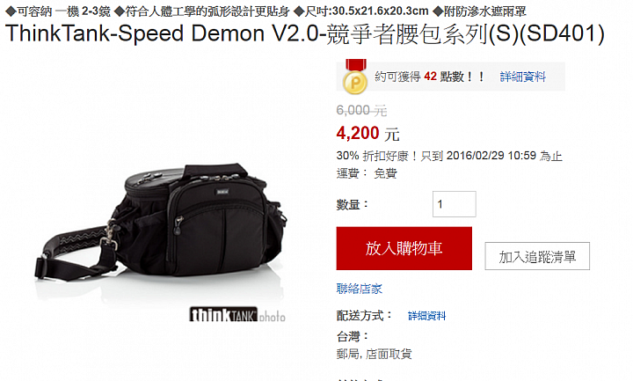
Task: Click the 數量 quantity label
Action: [353, 204]
